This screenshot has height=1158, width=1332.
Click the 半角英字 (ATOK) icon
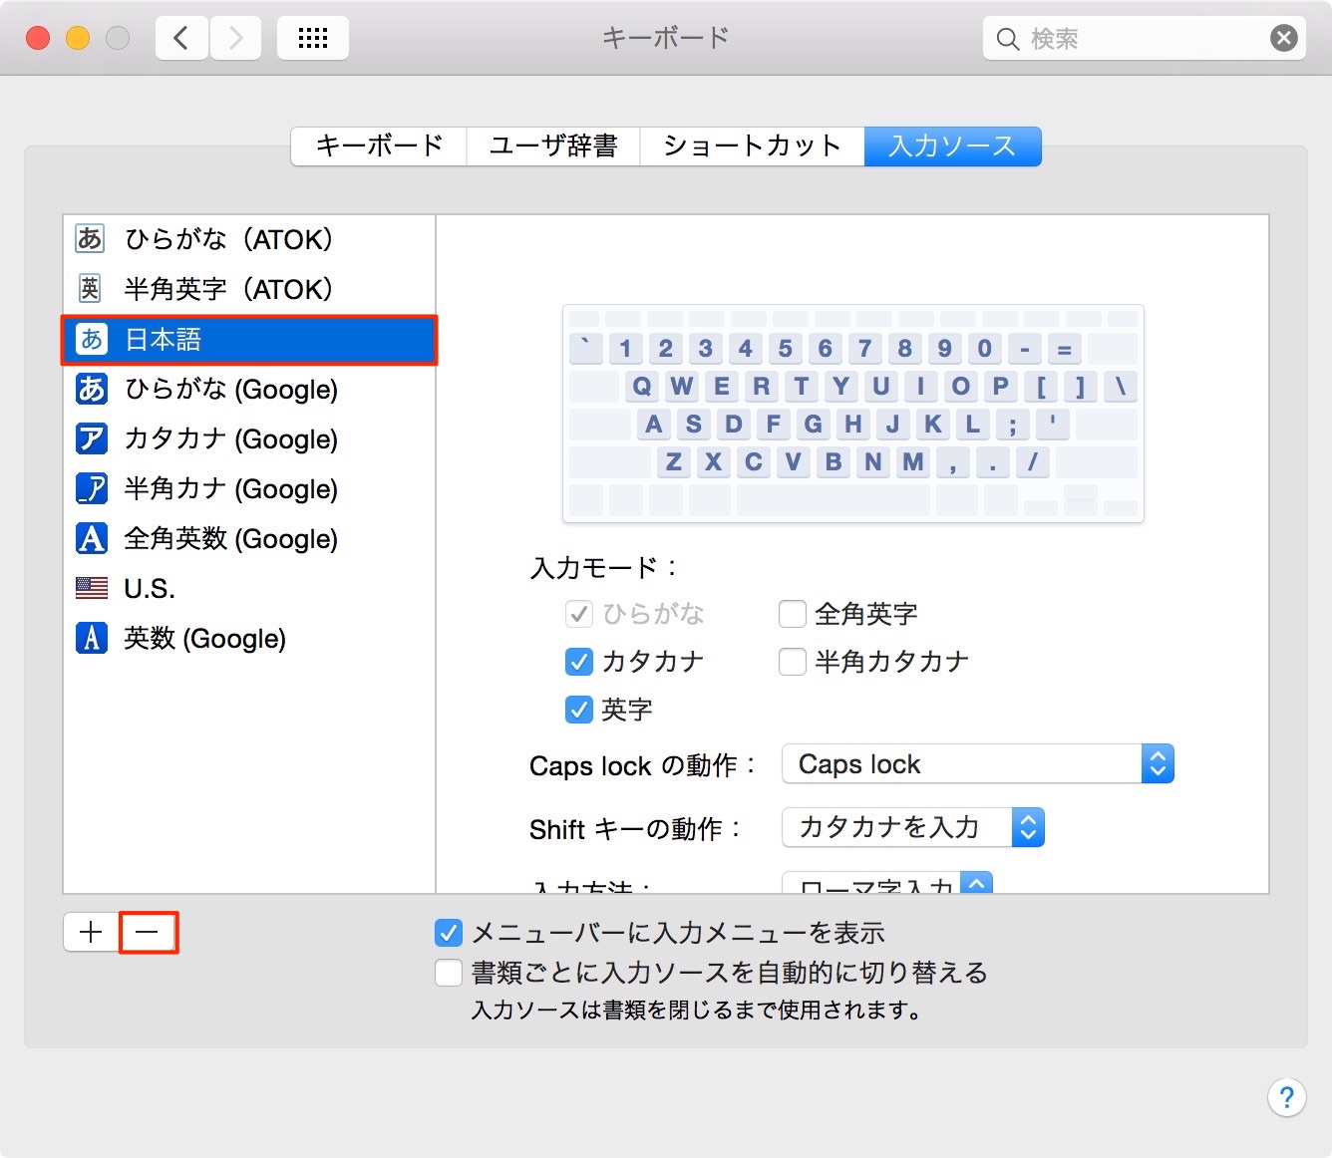tap(91, 289)
